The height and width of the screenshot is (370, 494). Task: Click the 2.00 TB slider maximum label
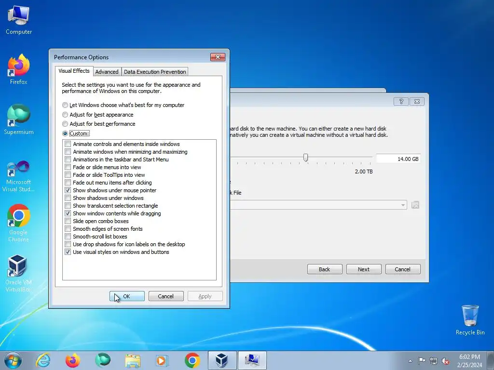point(364,172)
